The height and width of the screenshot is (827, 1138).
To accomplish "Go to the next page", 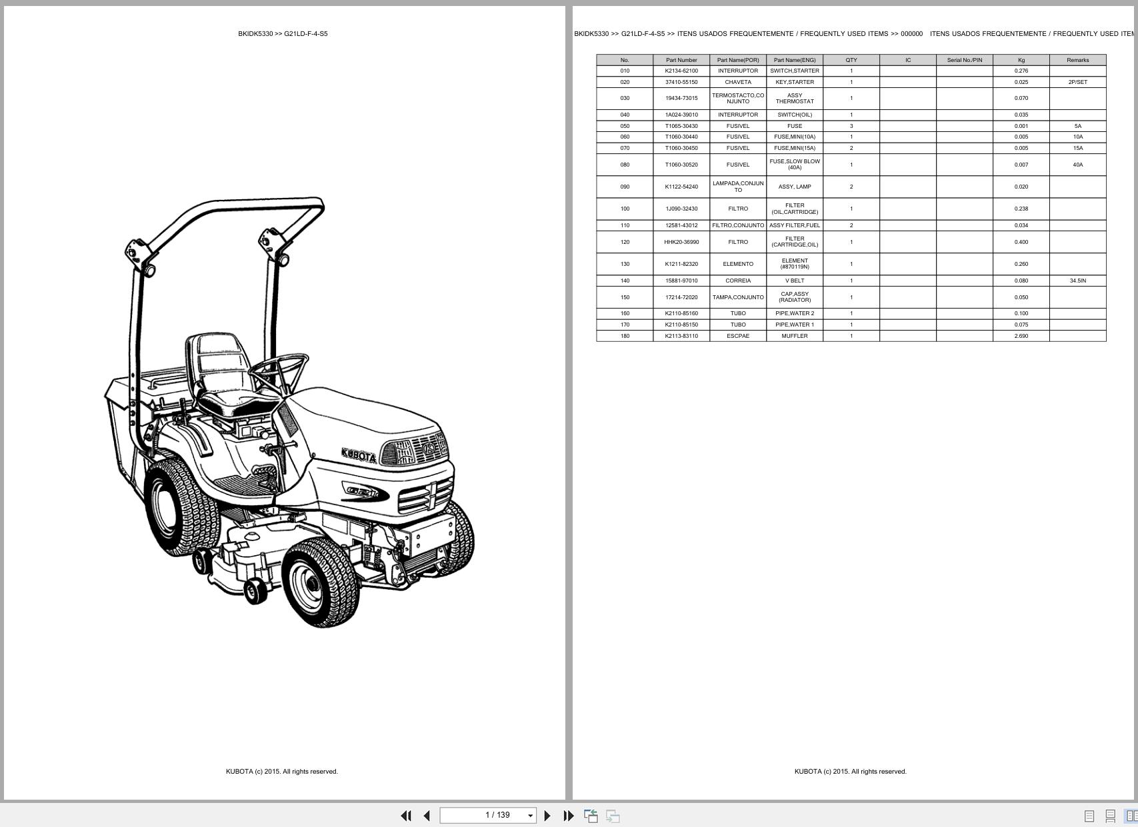I will tap(547, 816).
